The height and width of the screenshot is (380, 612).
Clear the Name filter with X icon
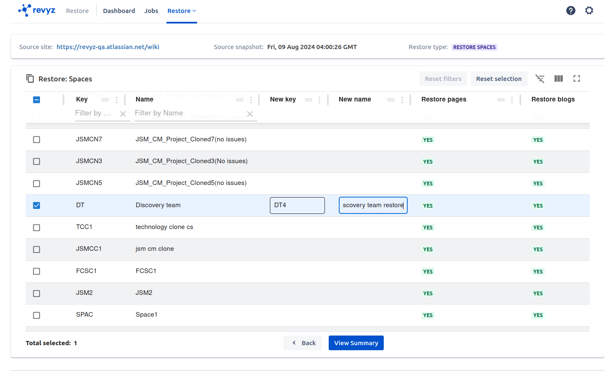click(250, 114)
